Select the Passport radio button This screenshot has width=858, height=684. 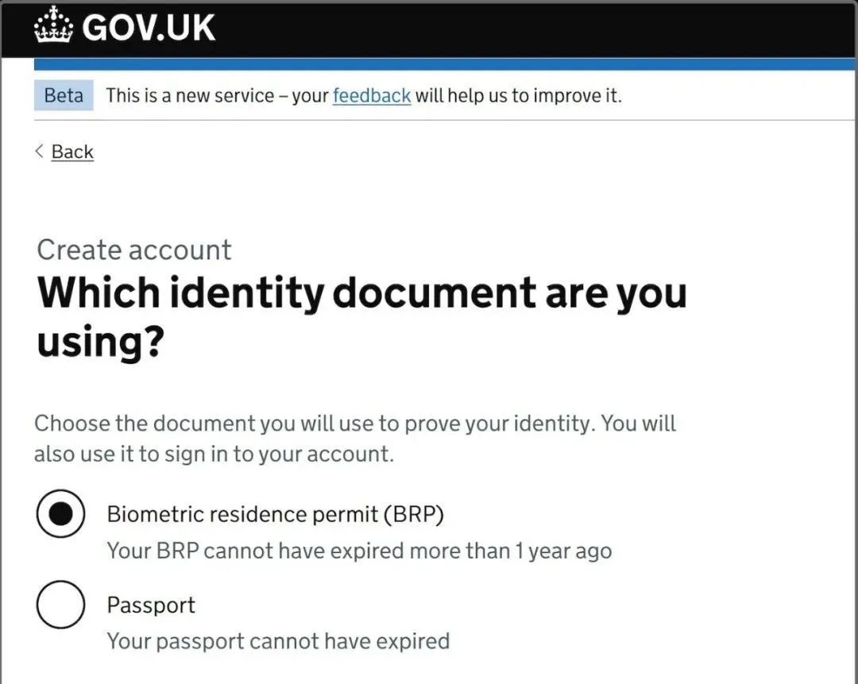pos(60,604)
